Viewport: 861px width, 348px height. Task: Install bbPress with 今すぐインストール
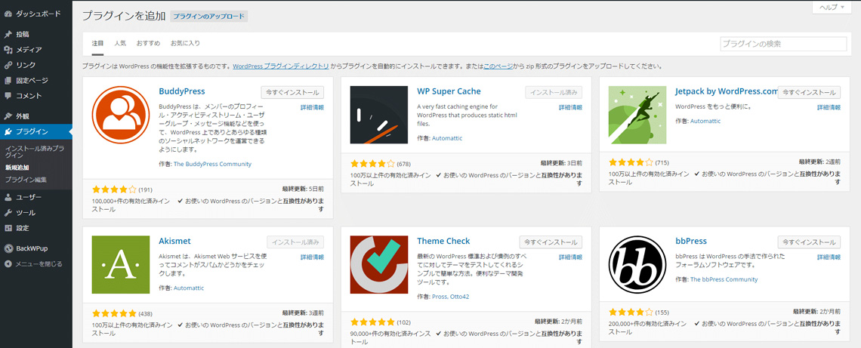[x=810, y=242]
